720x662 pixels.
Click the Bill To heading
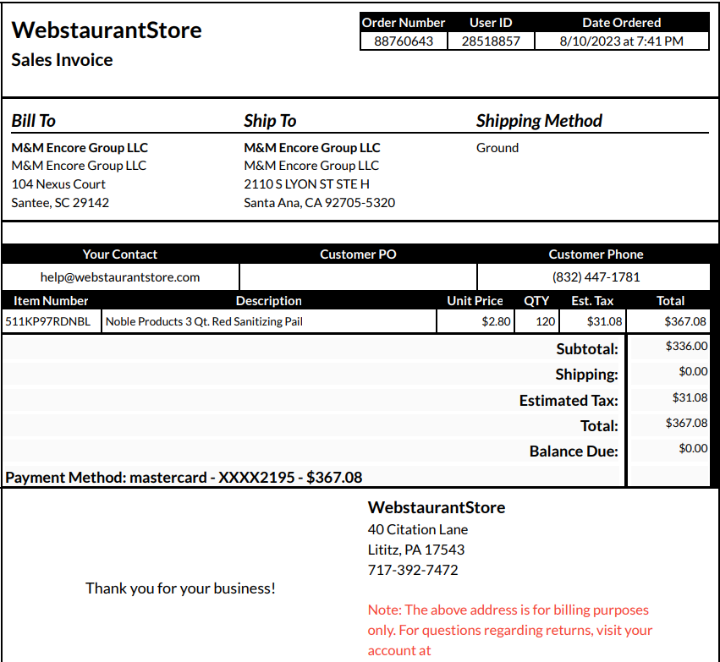click(34, 121)
